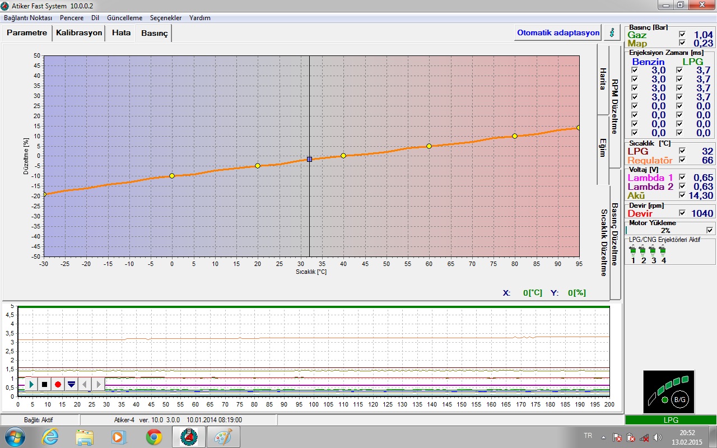The height and width of the screenshot is (448, 717).
Task: Toggle the LPG temperature checkbox
Action: coord(682,151)
